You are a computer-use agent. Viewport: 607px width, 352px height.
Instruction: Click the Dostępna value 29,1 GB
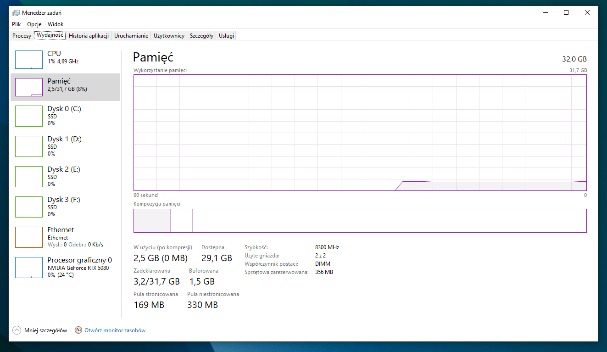217,258
